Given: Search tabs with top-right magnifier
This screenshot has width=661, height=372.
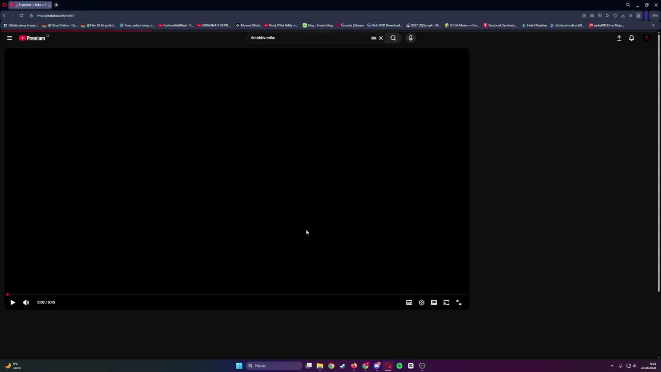Looking at the screenshot, I should [628, 5].
